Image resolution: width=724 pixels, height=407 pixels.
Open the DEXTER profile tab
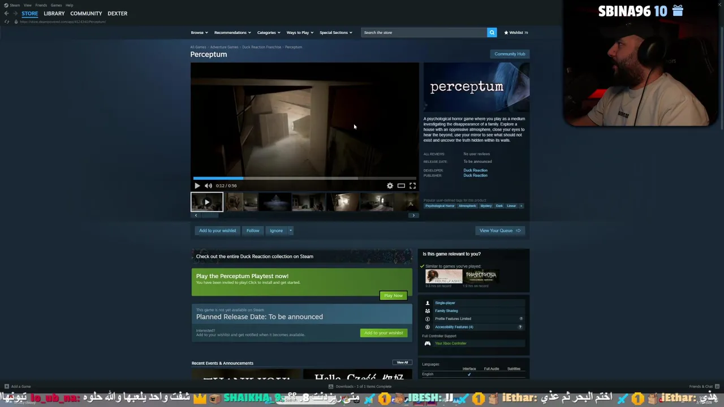(x=118, y=13)
